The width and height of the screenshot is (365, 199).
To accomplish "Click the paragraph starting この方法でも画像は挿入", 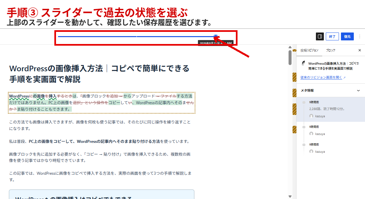I will pos(100,125).
